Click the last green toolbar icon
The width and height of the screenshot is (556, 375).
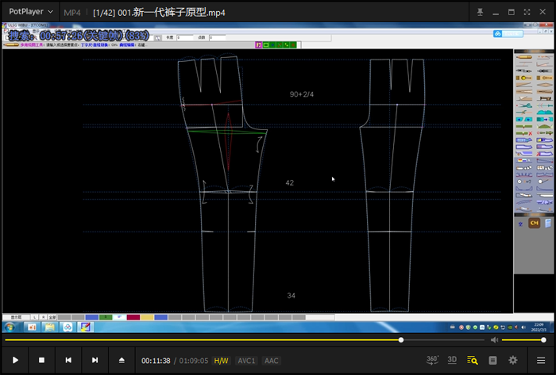tap(293, 45)
